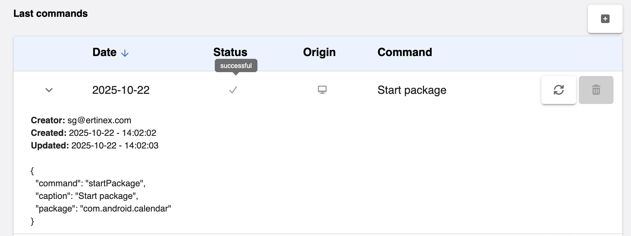
Task: Sort the table by Date column header
Action: pyautogui.click(x=104, y=52)
